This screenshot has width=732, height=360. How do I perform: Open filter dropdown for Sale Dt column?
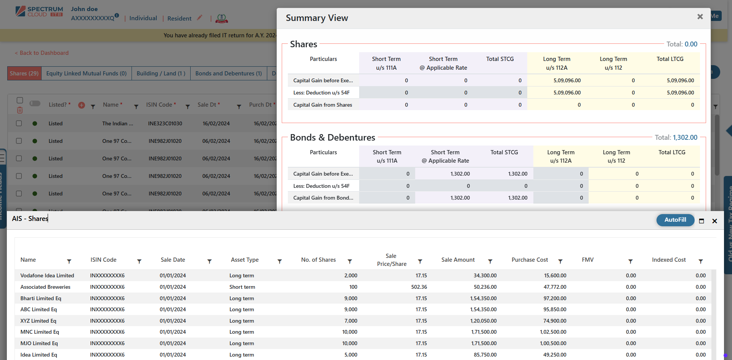(239, 107)
